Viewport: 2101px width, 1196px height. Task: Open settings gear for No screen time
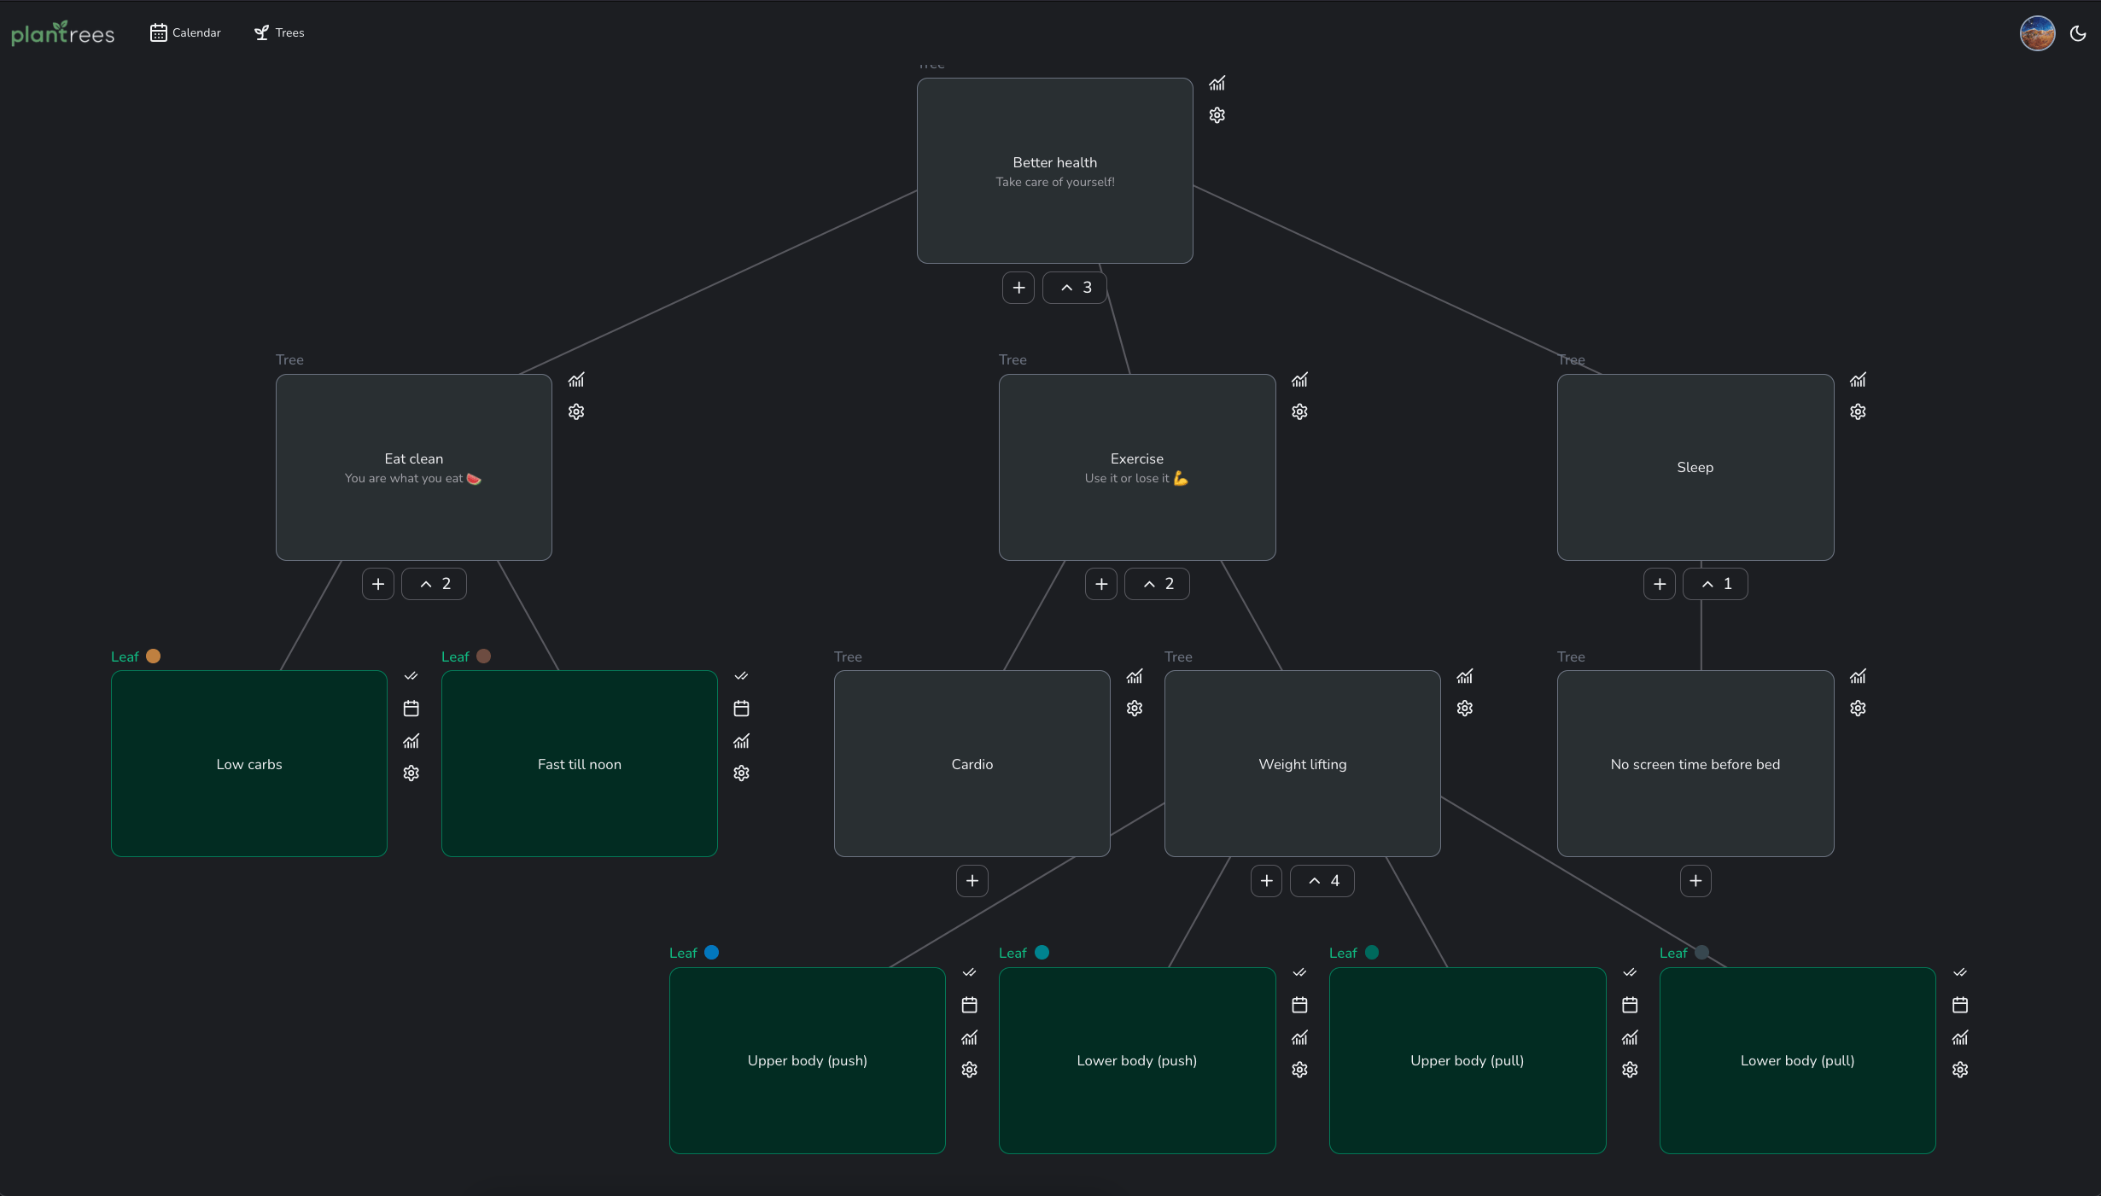tap(1858, 709)
